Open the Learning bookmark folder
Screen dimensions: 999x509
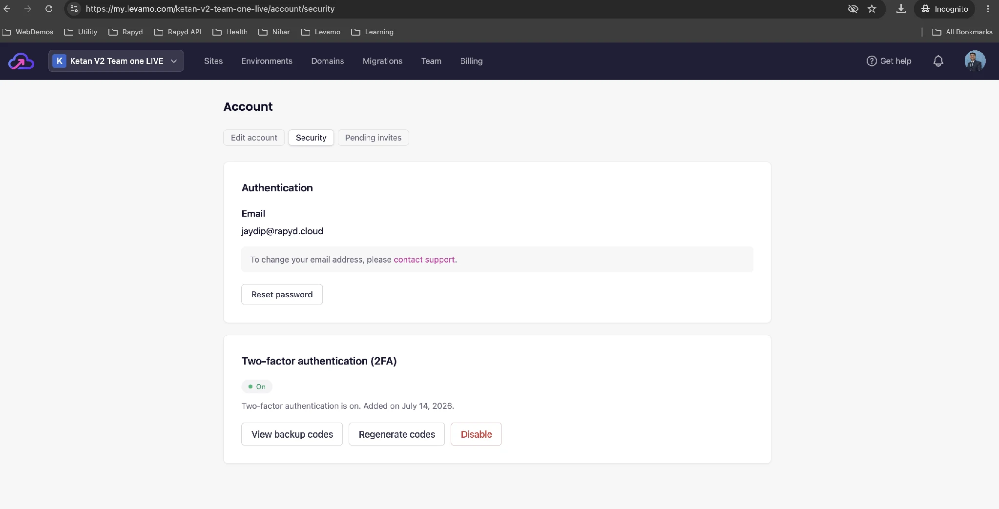point(373,32)
